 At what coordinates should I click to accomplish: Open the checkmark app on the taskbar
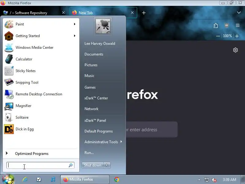pos(39,179)
